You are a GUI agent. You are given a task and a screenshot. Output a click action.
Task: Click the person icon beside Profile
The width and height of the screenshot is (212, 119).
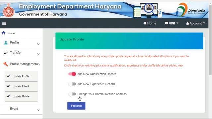pyautogui.click(x=6, y=43)
